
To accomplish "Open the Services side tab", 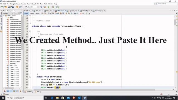I will click(x=1, y=21).
